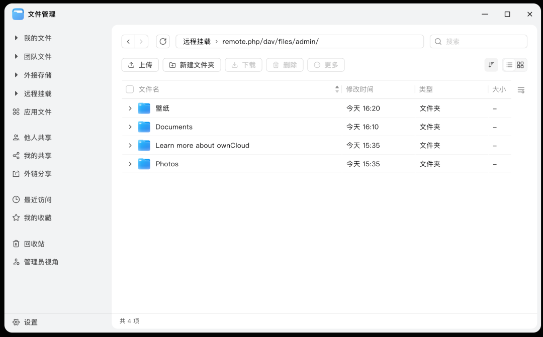Tick the select-all checkbox in the header
Image resolution: width=543 pixels, height=337 pixels.
[x=130, y=89]
